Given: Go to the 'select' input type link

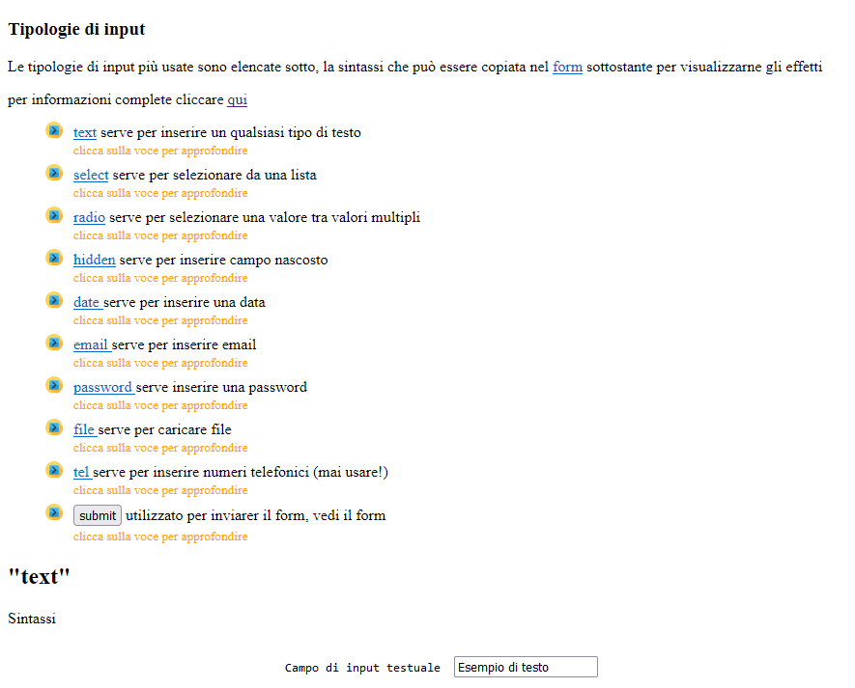Looking at the screenshot, I should pyautogui.click(x=91, y=176).
